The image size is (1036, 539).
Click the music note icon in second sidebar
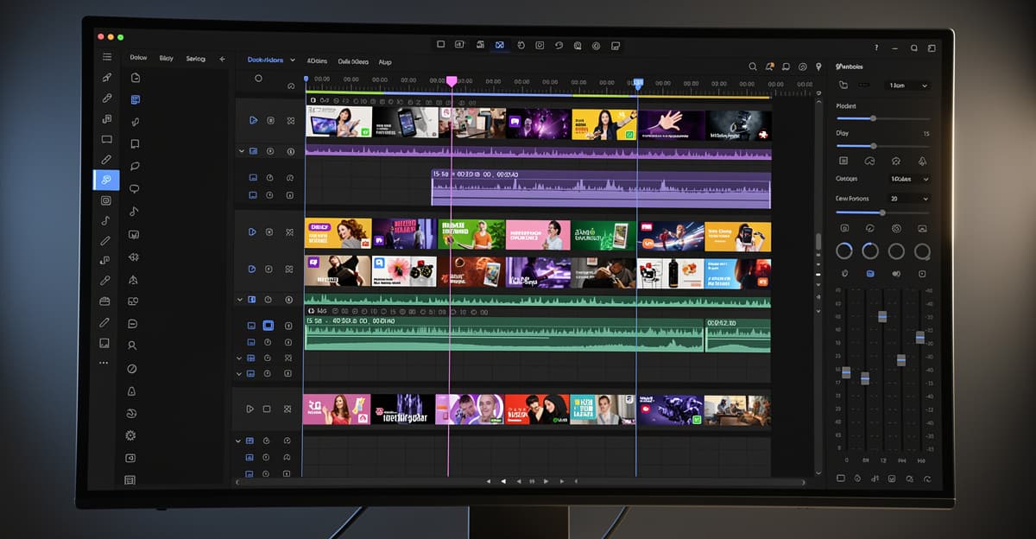click(134, 212)
